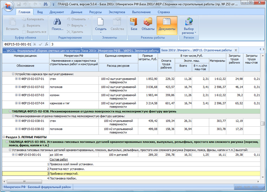Open the Отменить history dropdown arrow

pyautogui.click(x=88, y=19)
